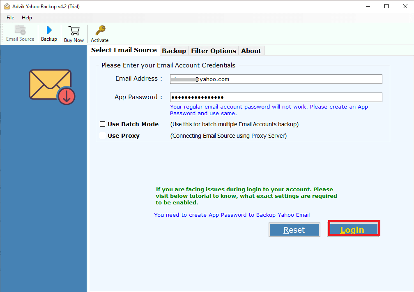Click the Advik app icon in title bar

pyautogui.click(x=7, y=6)
